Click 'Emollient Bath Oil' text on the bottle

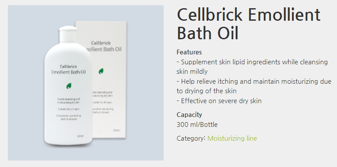click(x=68, y=72)
